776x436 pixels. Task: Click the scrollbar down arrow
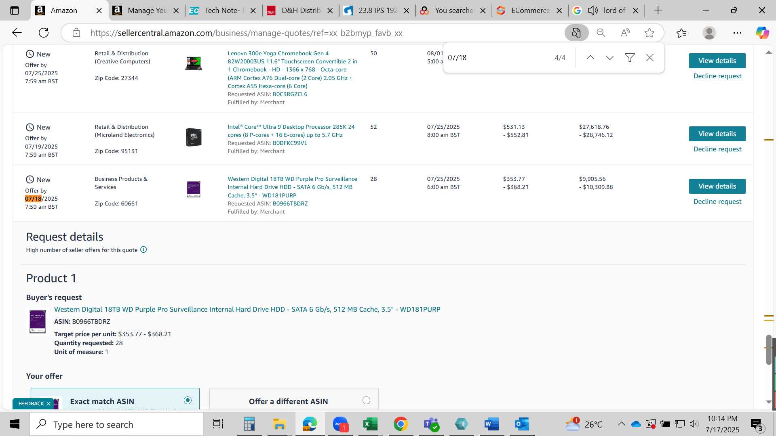[769, 402]
